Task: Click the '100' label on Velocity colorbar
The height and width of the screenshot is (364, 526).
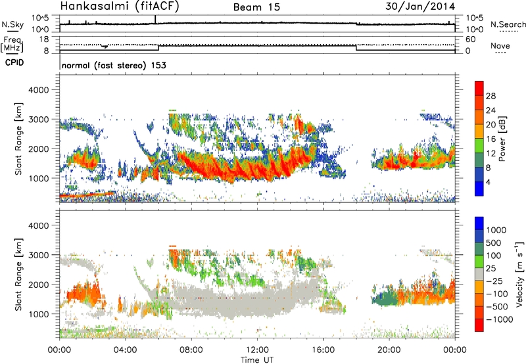Action: 494,256
